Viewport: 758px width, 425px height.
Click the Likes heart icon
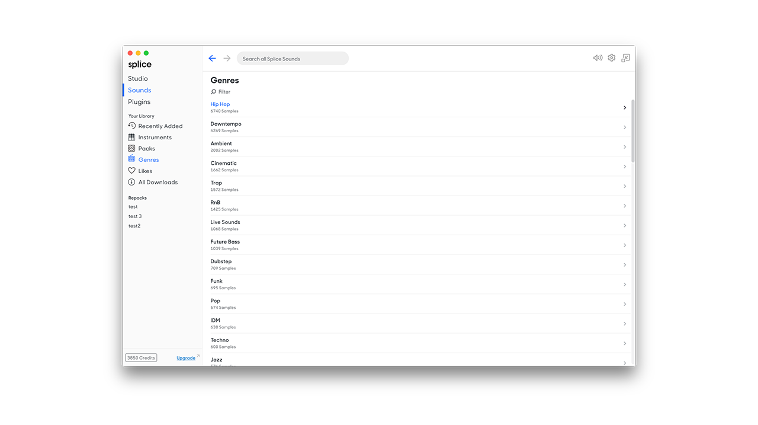[131, 171]
